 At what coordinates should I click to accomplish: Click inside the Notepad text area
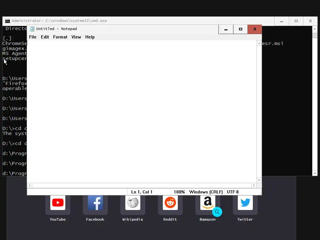142,112
